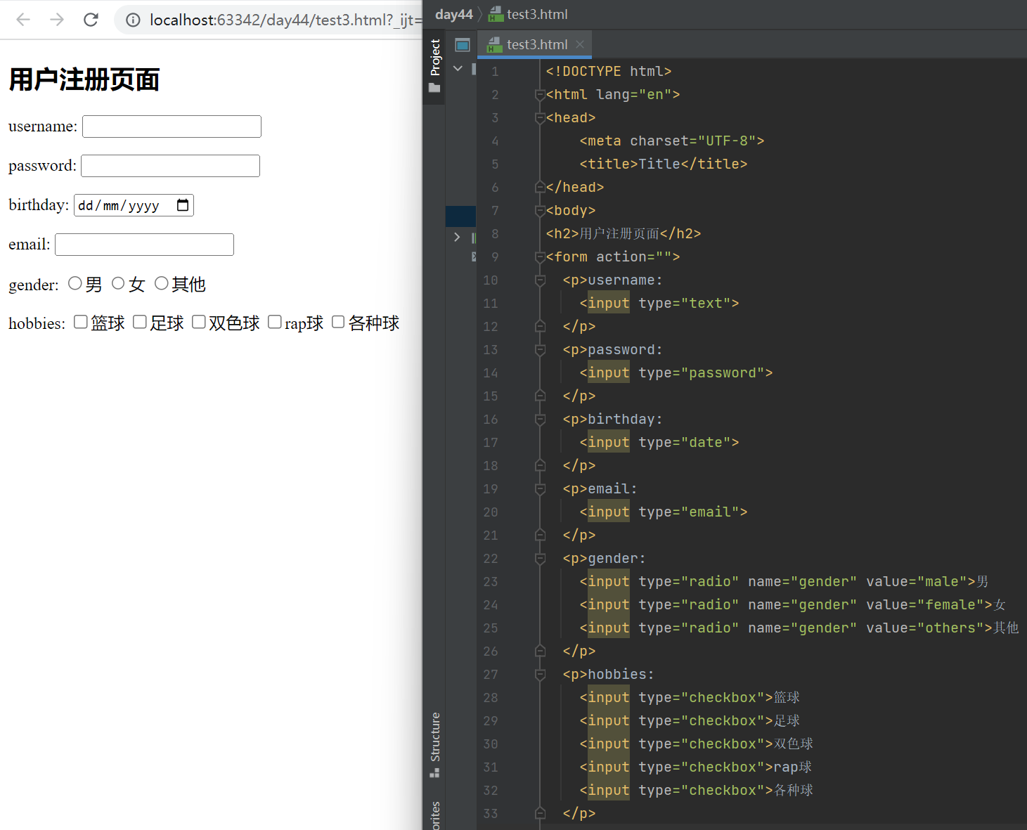Select the 其他 gender radio button
1027x830 pixels.
162,283
